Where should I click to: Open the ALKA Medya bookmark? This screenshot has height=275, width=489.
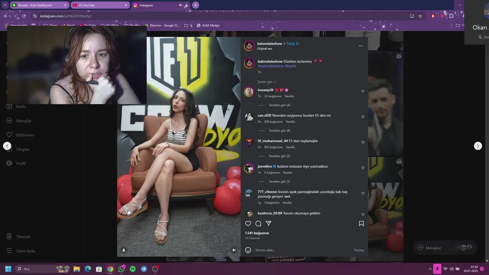tap(208, 26)
